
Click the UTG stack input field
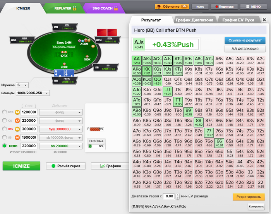pos(29,112)
